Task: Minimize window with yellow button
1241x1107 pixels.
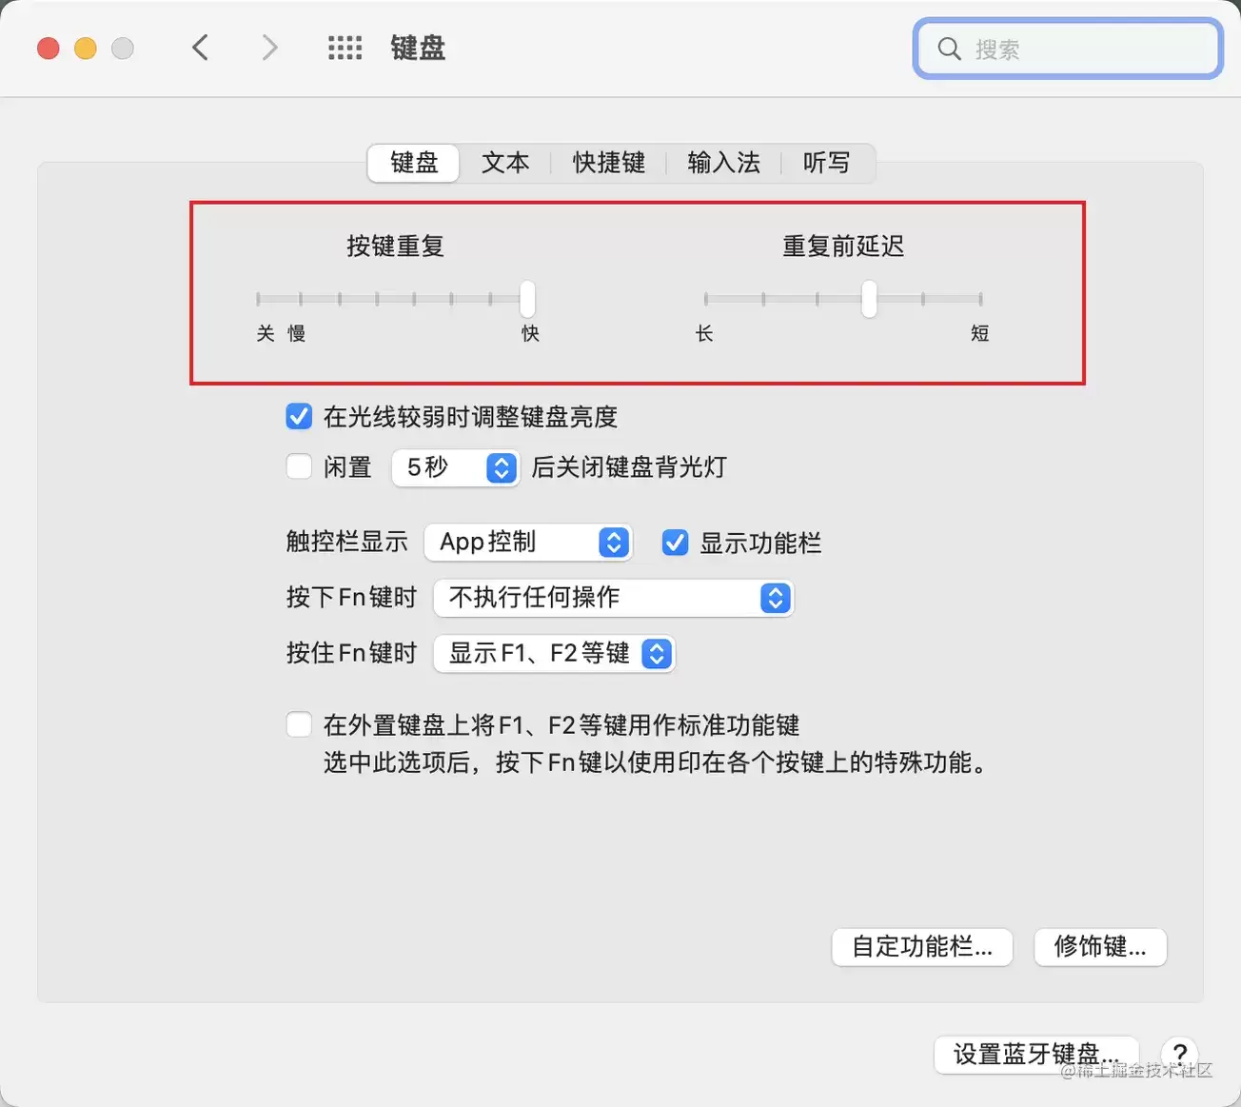Action: pos(86,49)
